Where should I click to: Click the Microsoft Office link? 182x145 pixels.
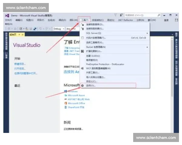point(76,103)
